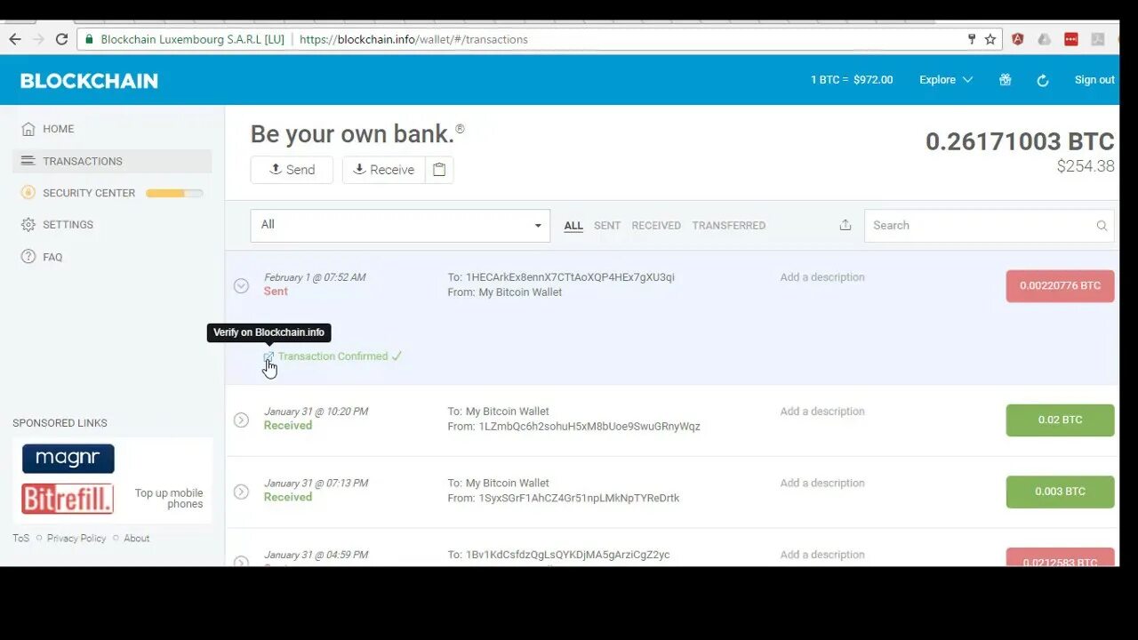1138x640 pixels.
Task: Reload the page with browser refresh icon
Action: click(x=61, y=39)
